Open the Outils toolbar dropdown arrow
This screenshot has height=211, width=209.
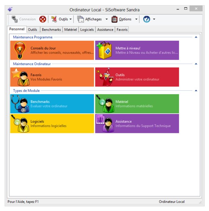tap(70, 19)
